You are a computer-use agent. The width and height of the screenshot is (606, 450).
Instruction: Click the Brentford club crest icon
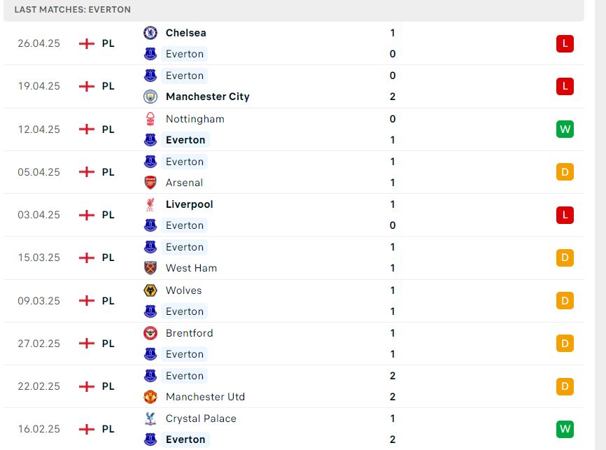click(150, 333)
